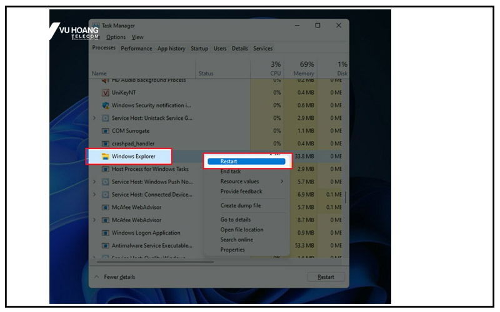Click the 53.3 MB memory value
This screenshot has width=500, height=312.
point(304,245)
